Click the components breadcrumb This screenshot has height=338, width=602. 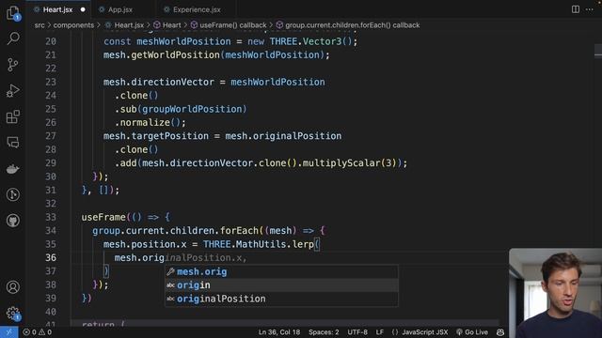point(73,25)
